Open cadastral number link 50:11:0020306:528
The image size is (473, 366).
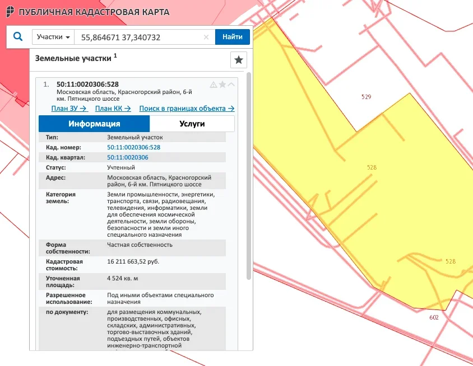click(133, 147)
